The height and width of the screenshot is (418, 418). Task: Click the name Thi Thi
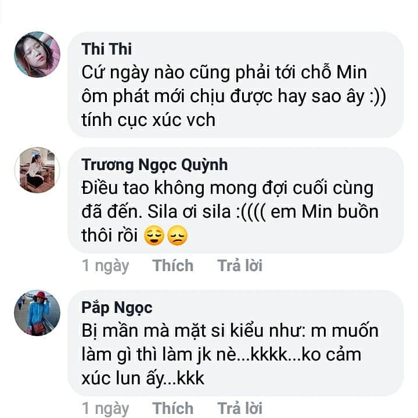pos(107,48)
